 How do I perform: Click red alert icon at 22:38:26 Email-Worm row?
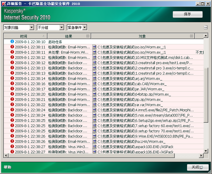12,141
